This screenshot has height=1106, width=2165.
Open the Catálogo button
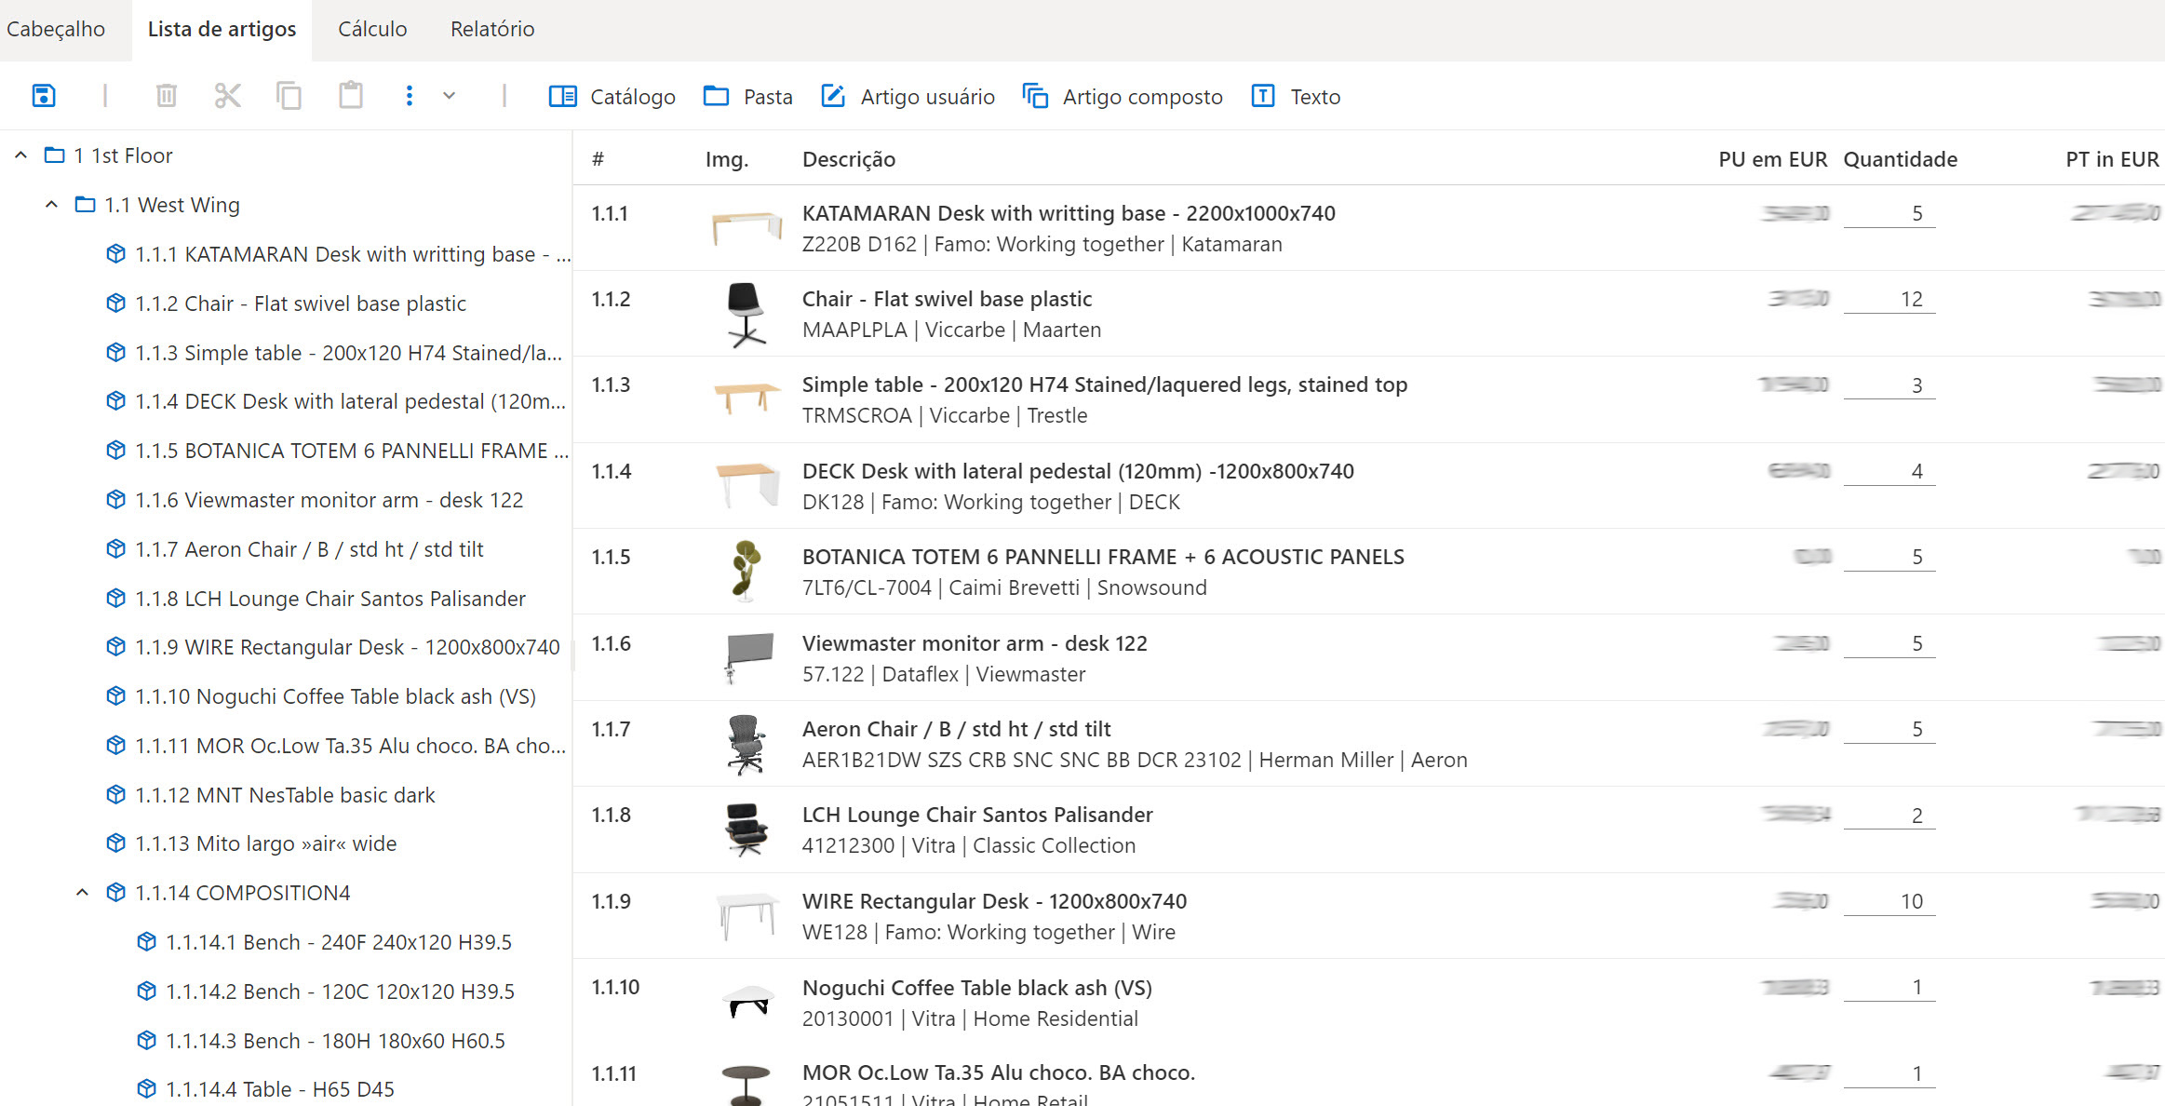(612, 97)
